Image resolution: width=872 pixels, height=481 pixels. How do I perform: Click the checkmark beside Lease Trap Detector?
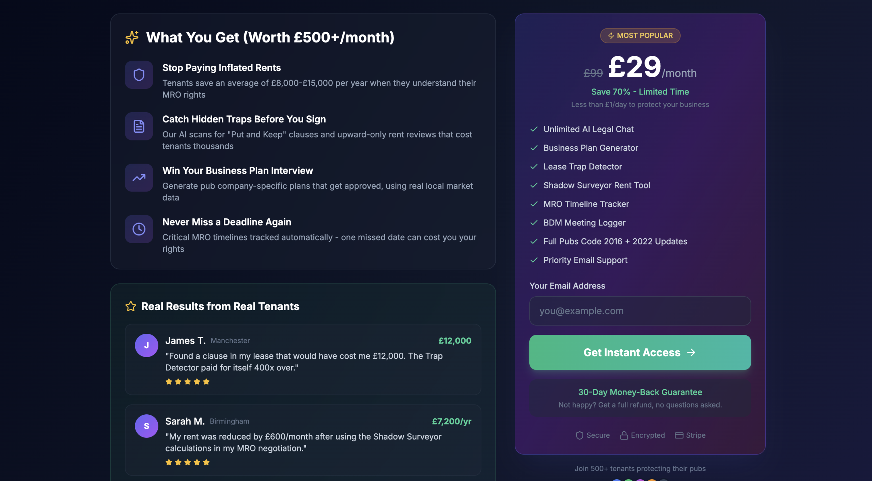pyautogui.click(x=534, y=167)
